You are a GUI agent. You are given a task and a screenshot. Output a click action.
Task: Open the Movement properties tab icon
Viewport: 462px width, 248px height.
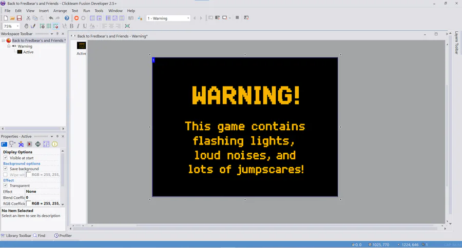(21, 144)
